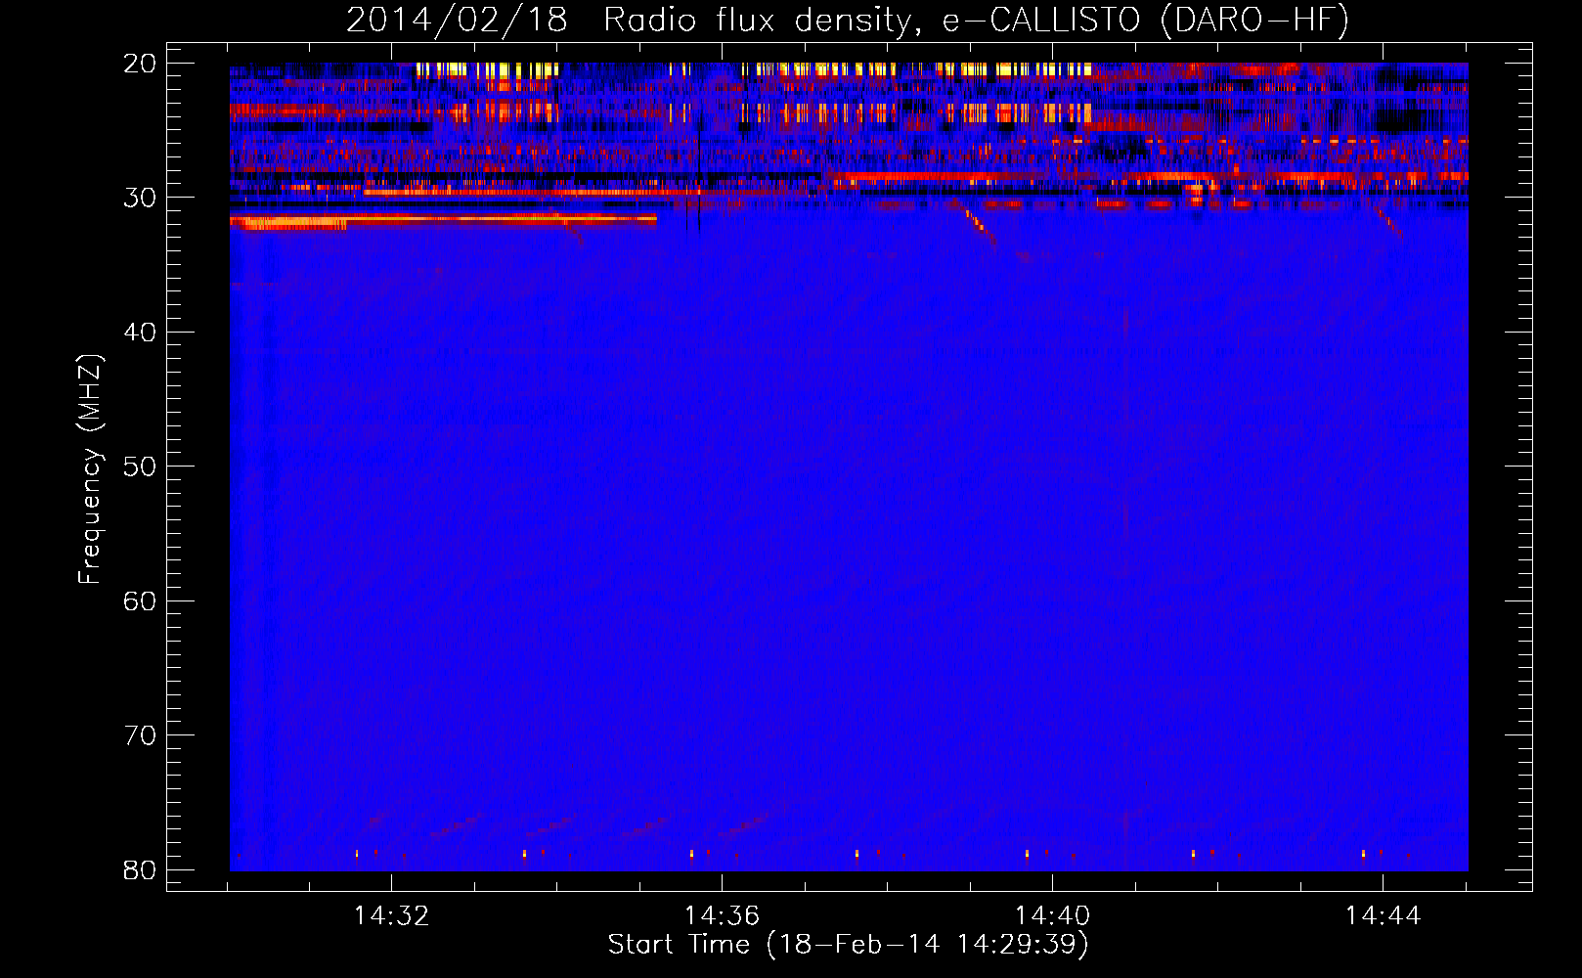Click the y-axis tick label '70'

tap(140, 735)
